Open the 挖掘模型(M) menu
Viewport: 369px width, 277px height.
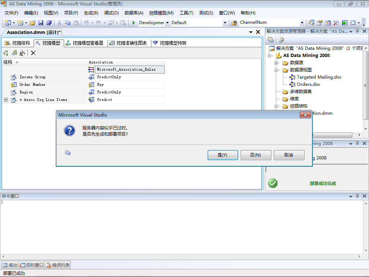(161, 13)
